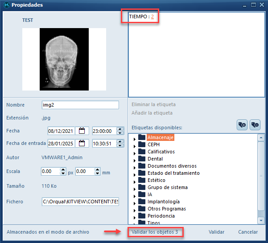Image resolution: width=268 pixels, height=243 pixels.
Task: Click the Grupo de sistema folder icon
Action: tap(142, 187)
